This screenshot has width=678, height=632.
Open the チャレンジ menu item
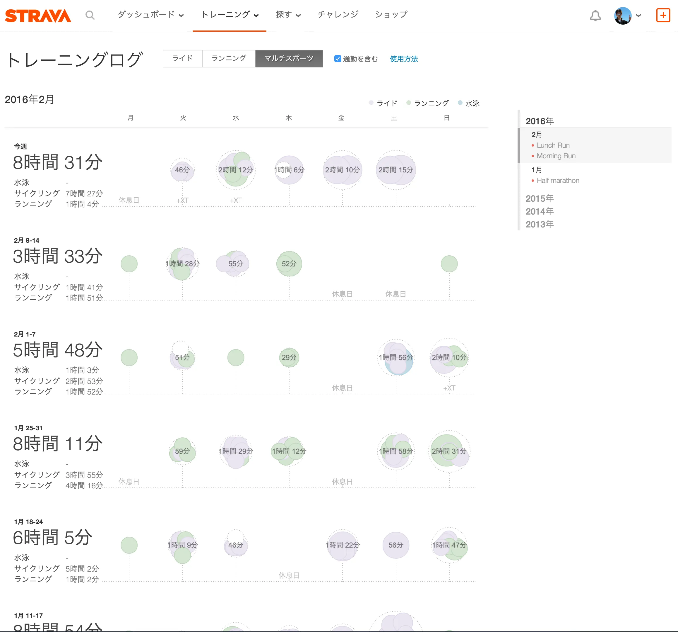pos(338,15)
